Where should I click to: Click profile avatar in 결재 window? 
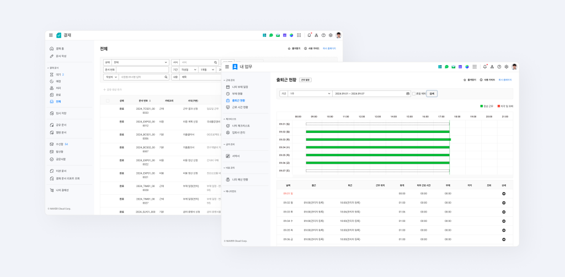click(x=338, y=35)
